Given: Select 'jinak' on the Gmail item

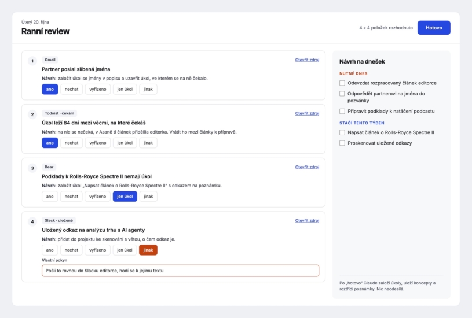Looking at the screenshot, I should [148, 89].
